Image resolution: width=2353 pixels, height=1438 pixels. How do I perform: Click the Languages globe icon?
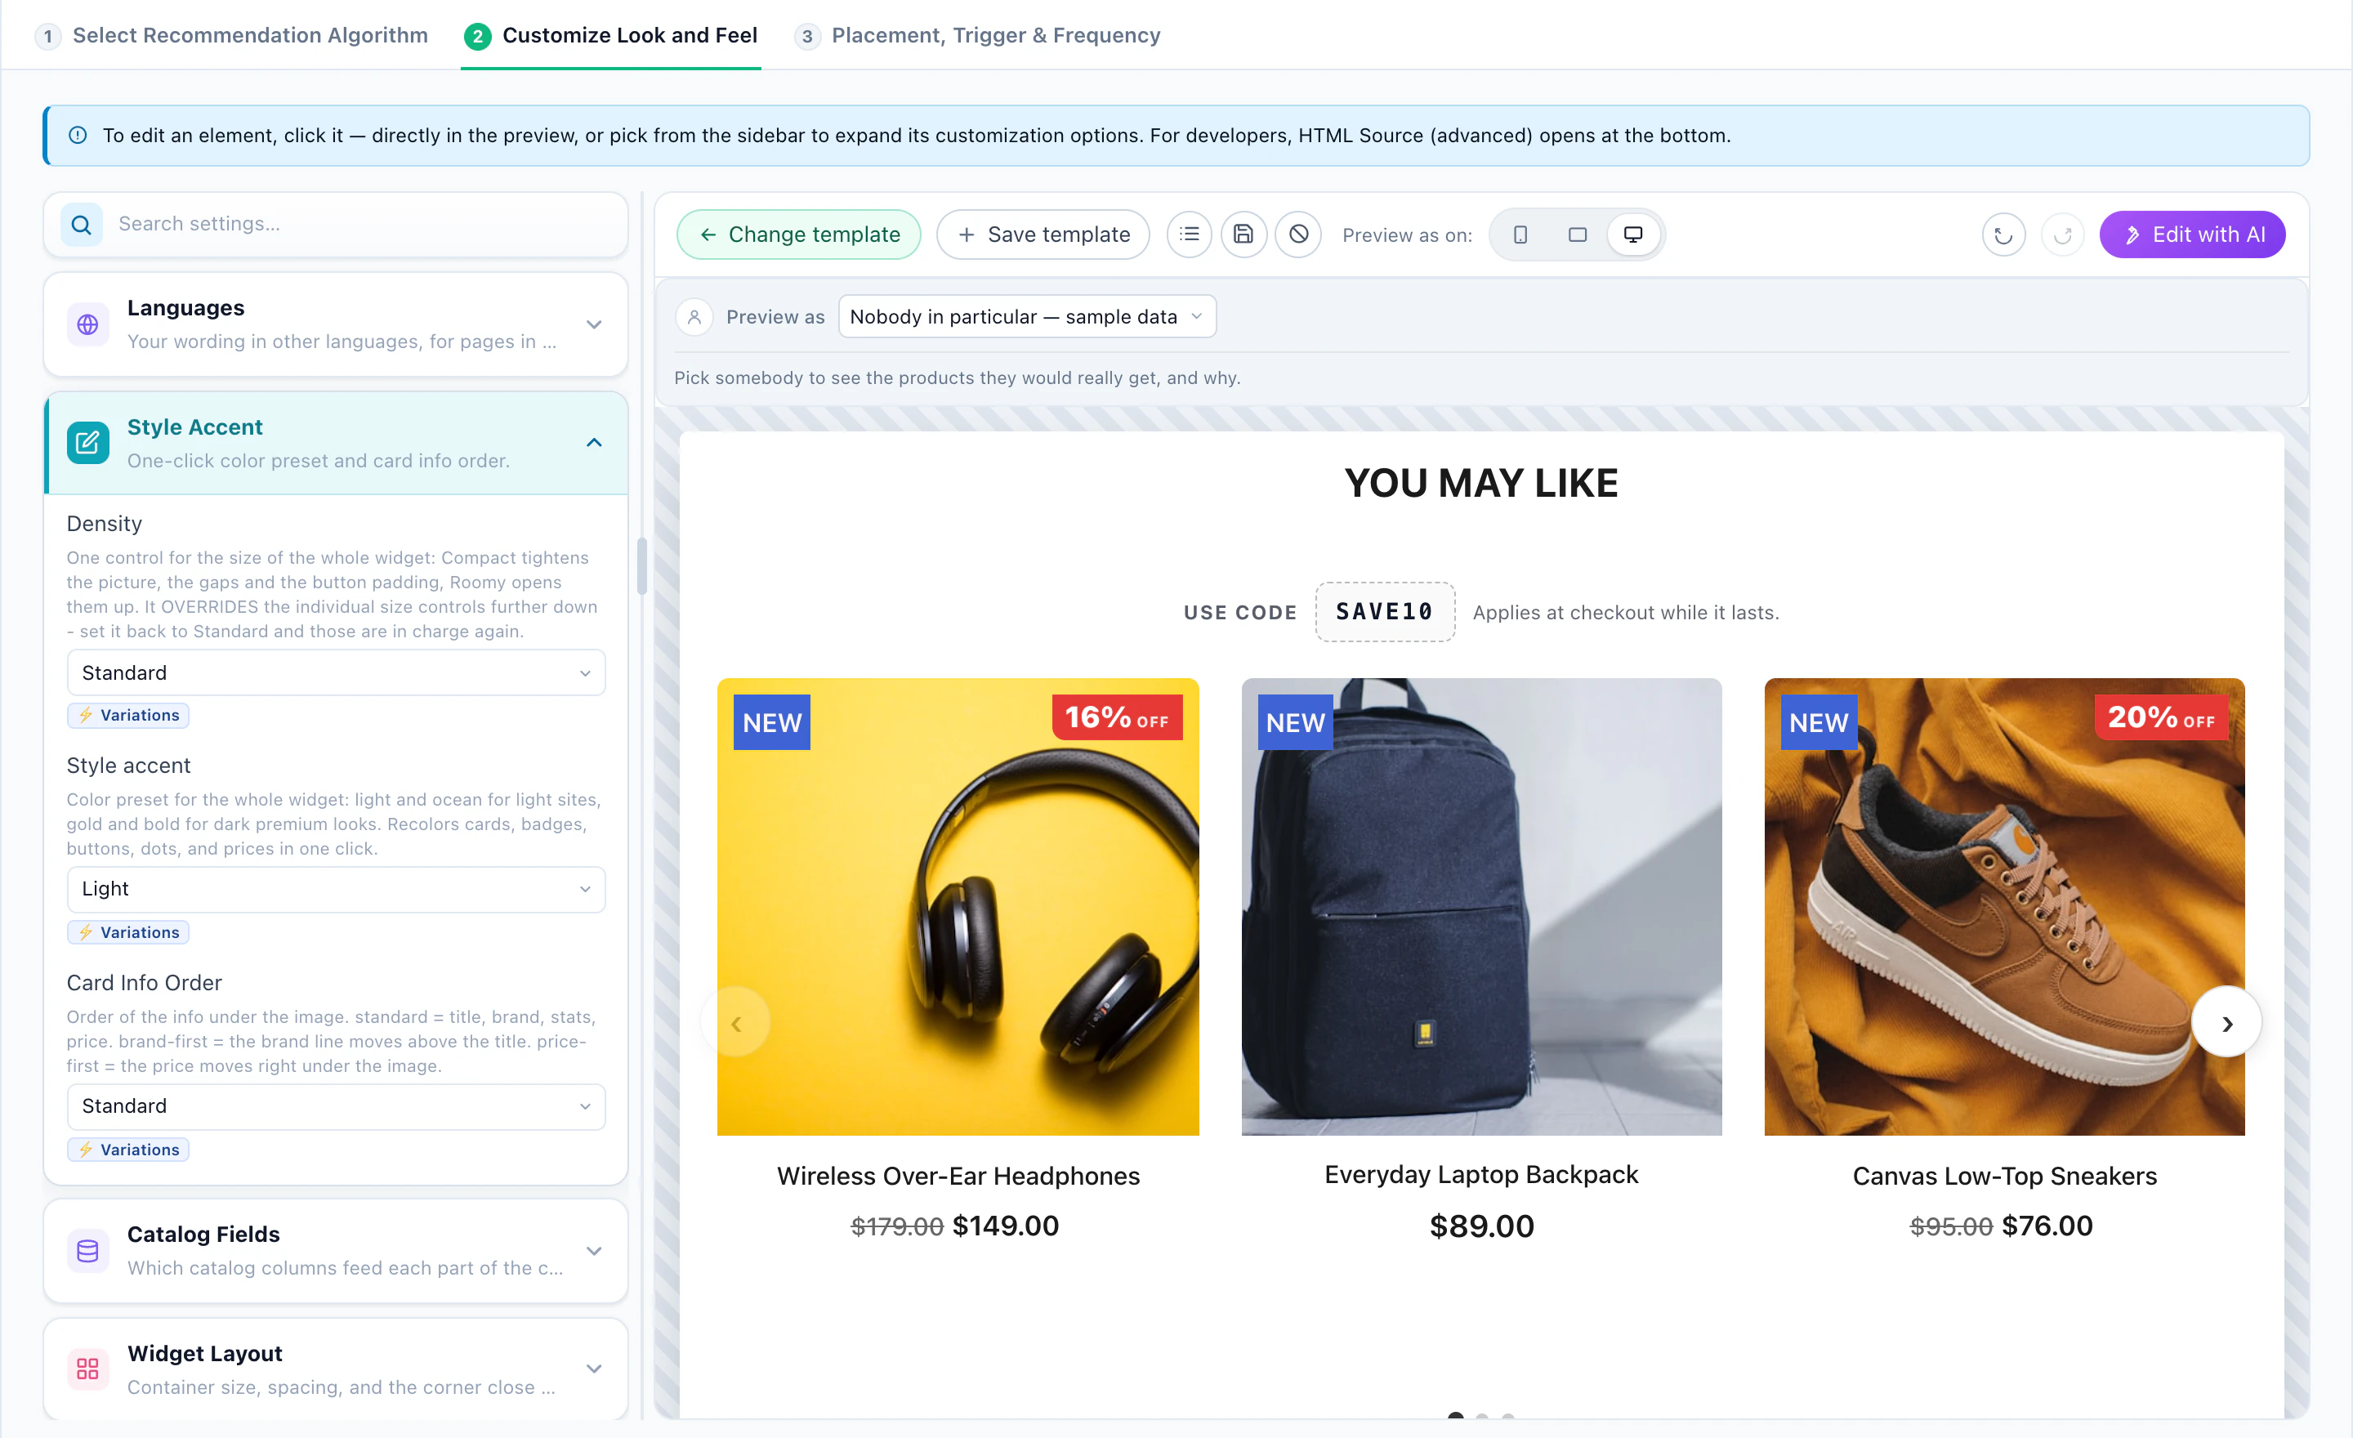(x=87, y=324)
